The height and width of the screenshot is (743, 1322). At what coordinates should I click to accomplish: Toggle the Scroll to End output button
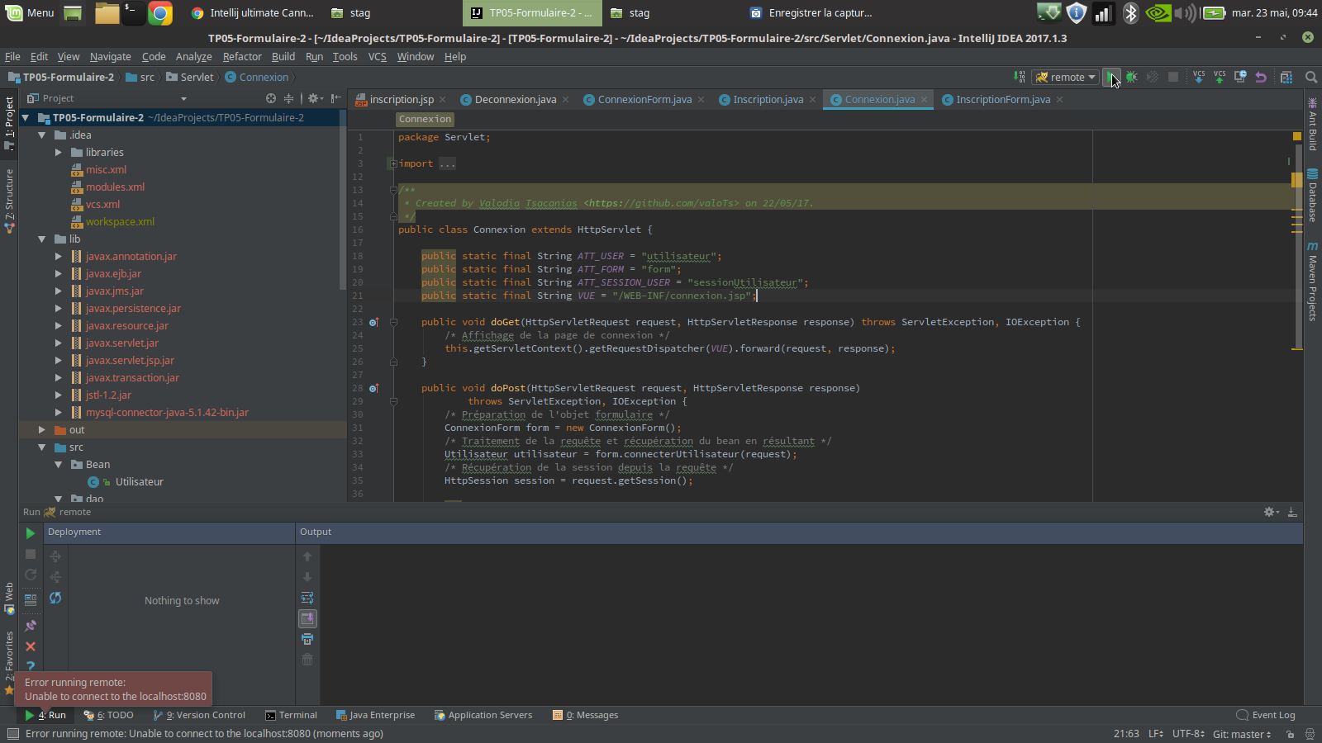[x=307, y=618]
